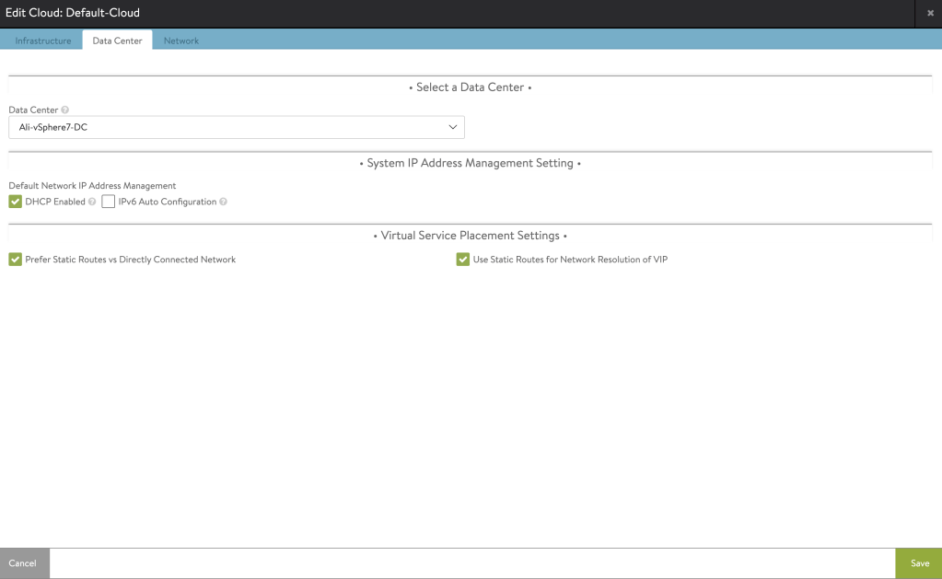Click the help icon after IPv6 Auto Configuration
Screen dimensions: 942x579
[223, 203]
